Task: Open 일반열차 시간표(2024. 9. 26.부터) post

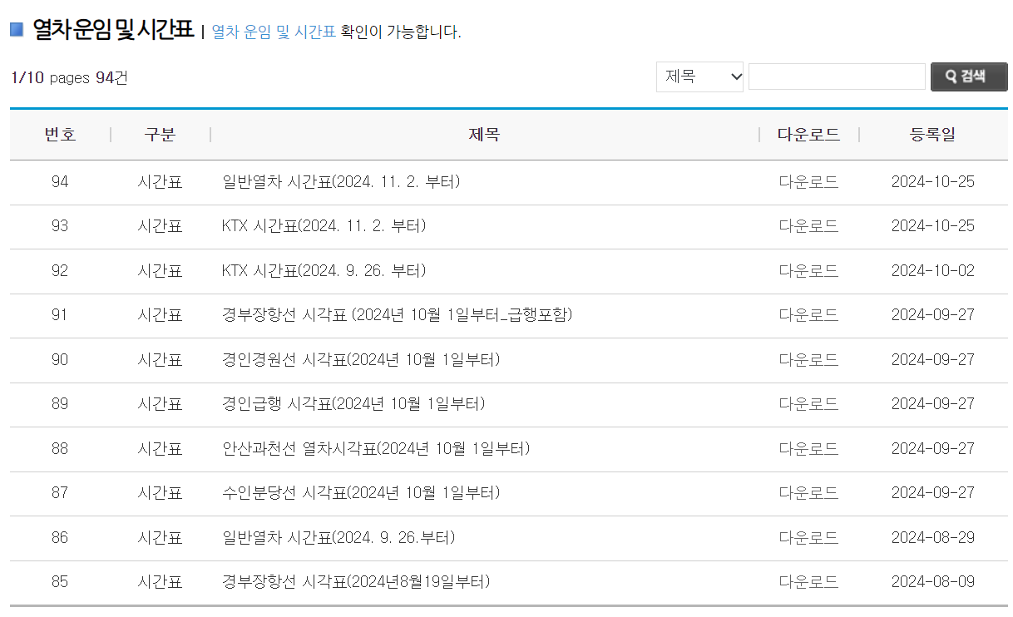Action: 338,537
